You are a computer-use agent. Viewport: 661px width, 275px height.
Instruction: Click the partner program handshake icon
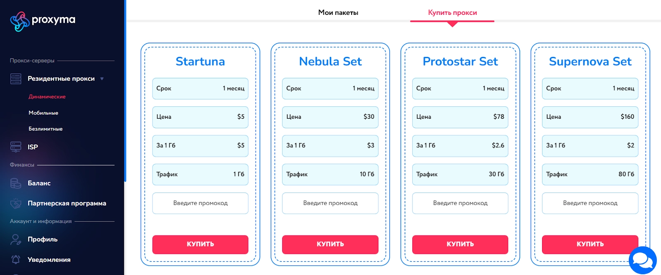[16, 203]
